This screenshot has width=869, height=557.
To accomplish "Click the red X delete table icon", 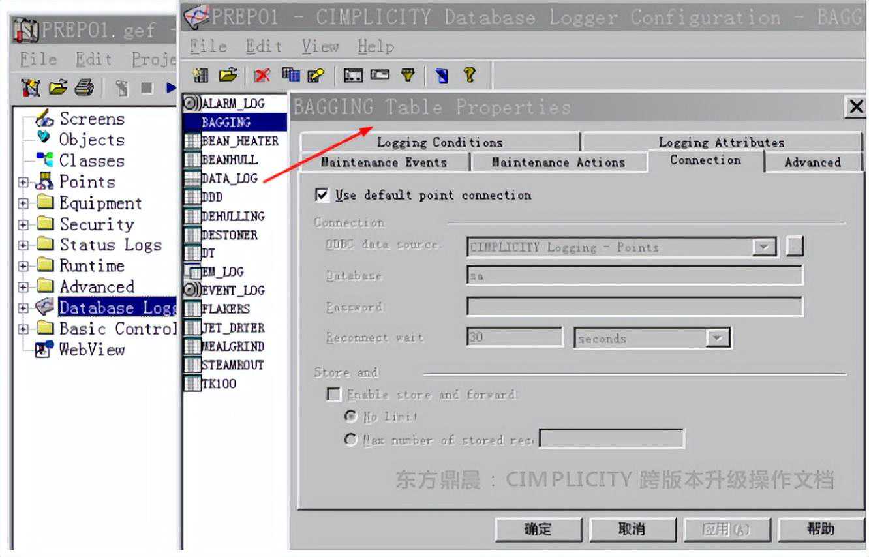I will (x=262, y=76).
